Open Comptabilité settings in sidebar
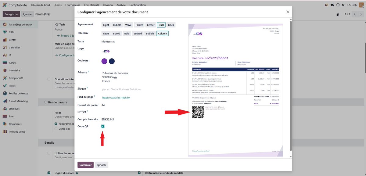Viewport: 366px width, 176px height. point(19,78)
